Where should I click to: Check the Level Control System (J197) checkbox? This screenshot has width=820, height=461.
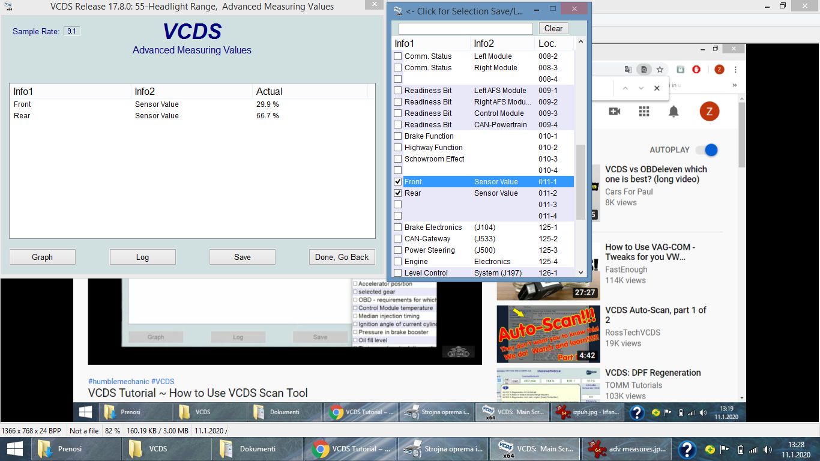[397, 273]
